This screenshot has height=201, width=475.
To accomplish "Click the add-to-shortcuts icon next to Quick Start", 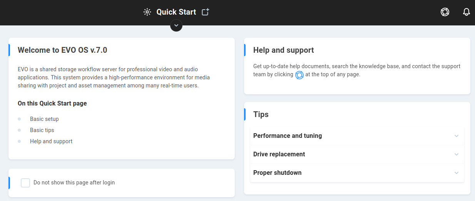I will tap(206, 12).
